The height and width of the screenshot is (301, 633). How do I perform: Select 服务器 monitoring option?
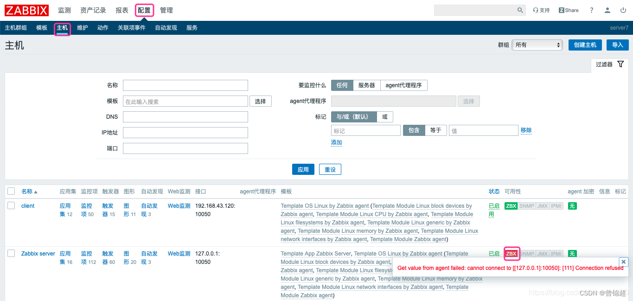[366, 85]
